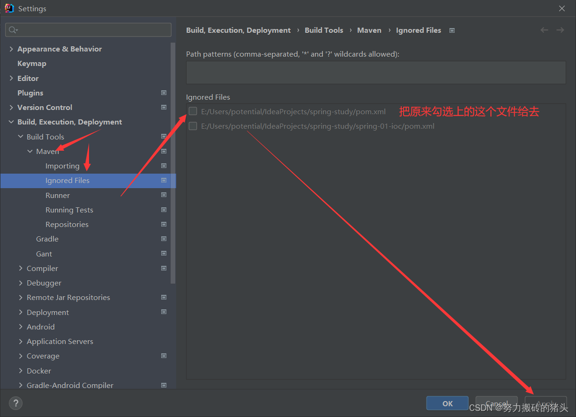Click Build Tools in breadcrumb

(x=324, y=30)
